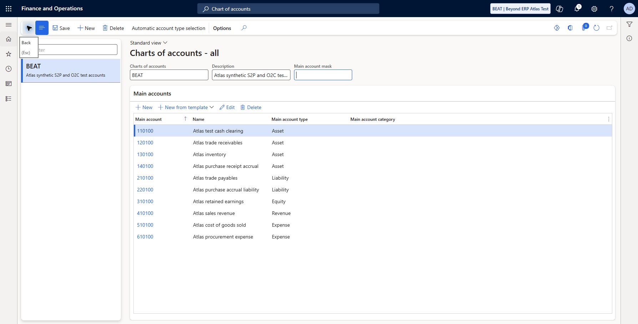Click the Power Apps diamond icon
Image resolution: width=638 pixels, height=324 pixels.
coord(557,28)
